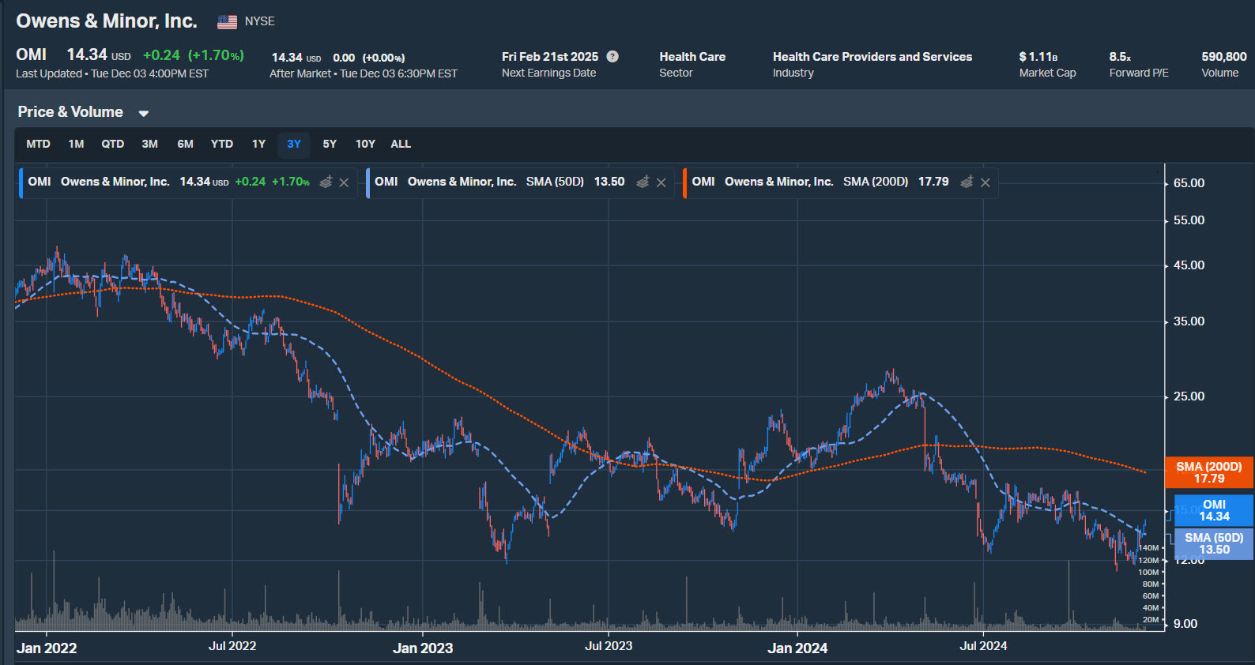Click the 9.00 price axis label
Viewport: 1255px width, 665px height.
1185,624
